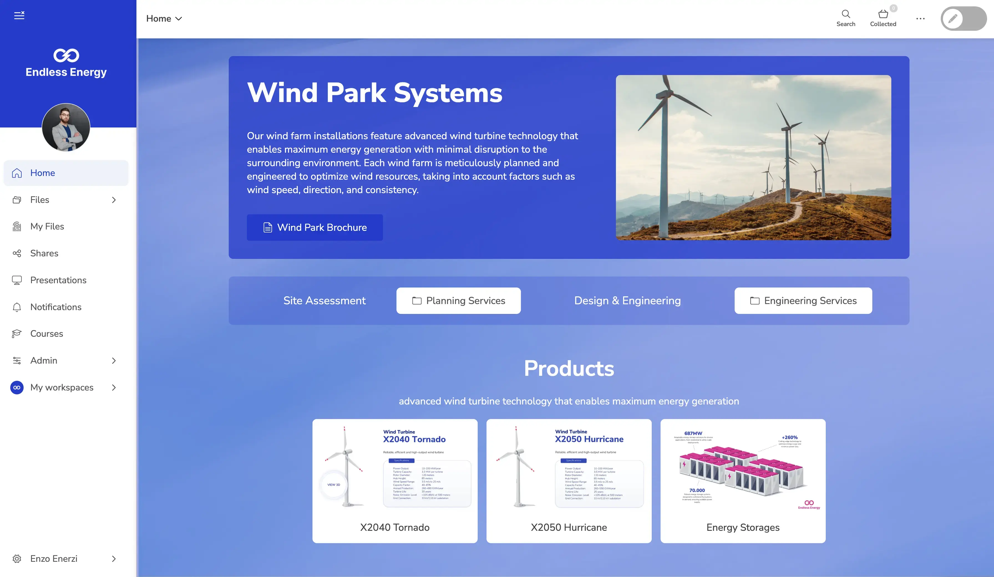The height and width of the screenshot is (577, 994).
Task: Click the three-dot more options icon
Action: tap(920, 19)
